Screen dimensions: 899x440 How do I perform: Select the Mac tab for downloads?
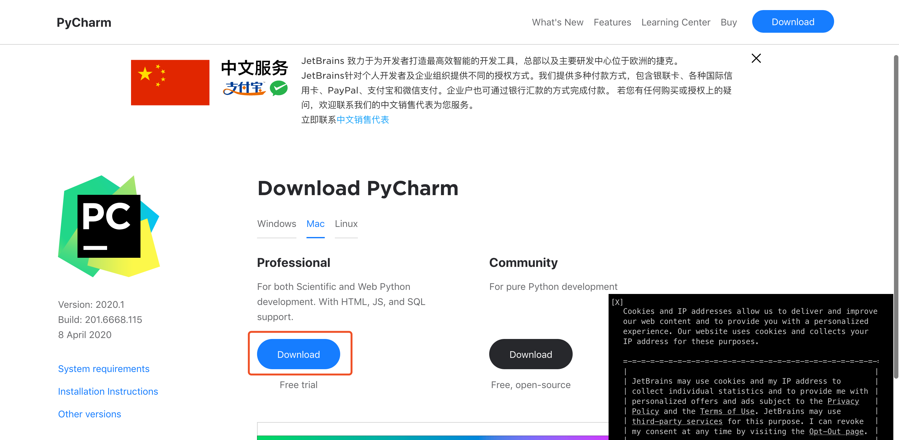tap(315, 223)
